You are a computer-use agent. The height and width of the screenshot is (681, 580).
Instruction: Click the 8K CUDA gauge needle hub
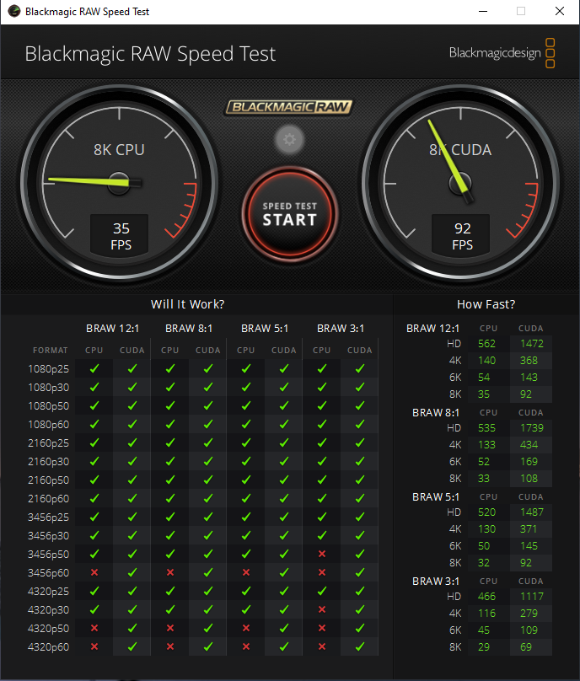[460, 183]
